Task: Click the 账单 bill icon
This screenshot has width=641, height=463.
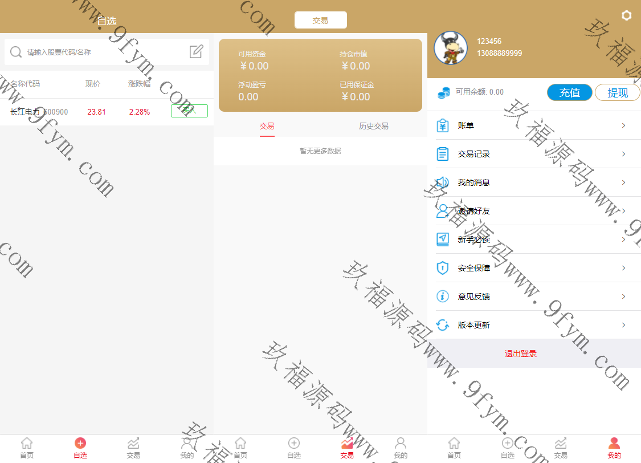Action: click(x=443, y=125)
